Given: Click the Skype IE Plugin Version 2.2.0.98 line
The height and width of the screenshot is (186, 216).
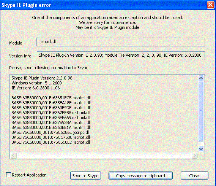Looking at the screenshot, I should [x=42, y=78].
